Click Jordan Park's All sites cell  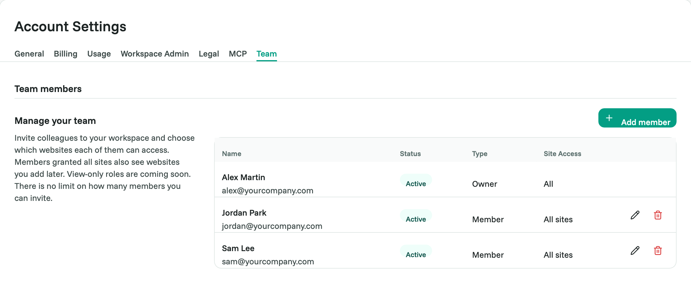click(x=558, y=220)
